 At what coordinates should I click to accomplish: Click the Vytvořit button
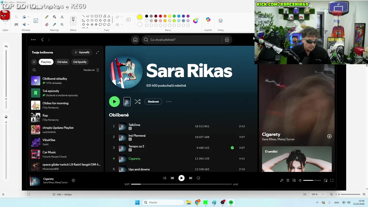coord(82,52)
